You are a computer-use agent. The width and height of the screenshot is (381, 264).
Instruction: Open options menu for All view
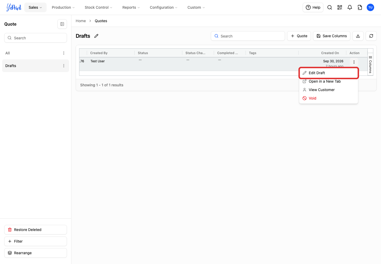pyautogui.click(x=64, y=53)
